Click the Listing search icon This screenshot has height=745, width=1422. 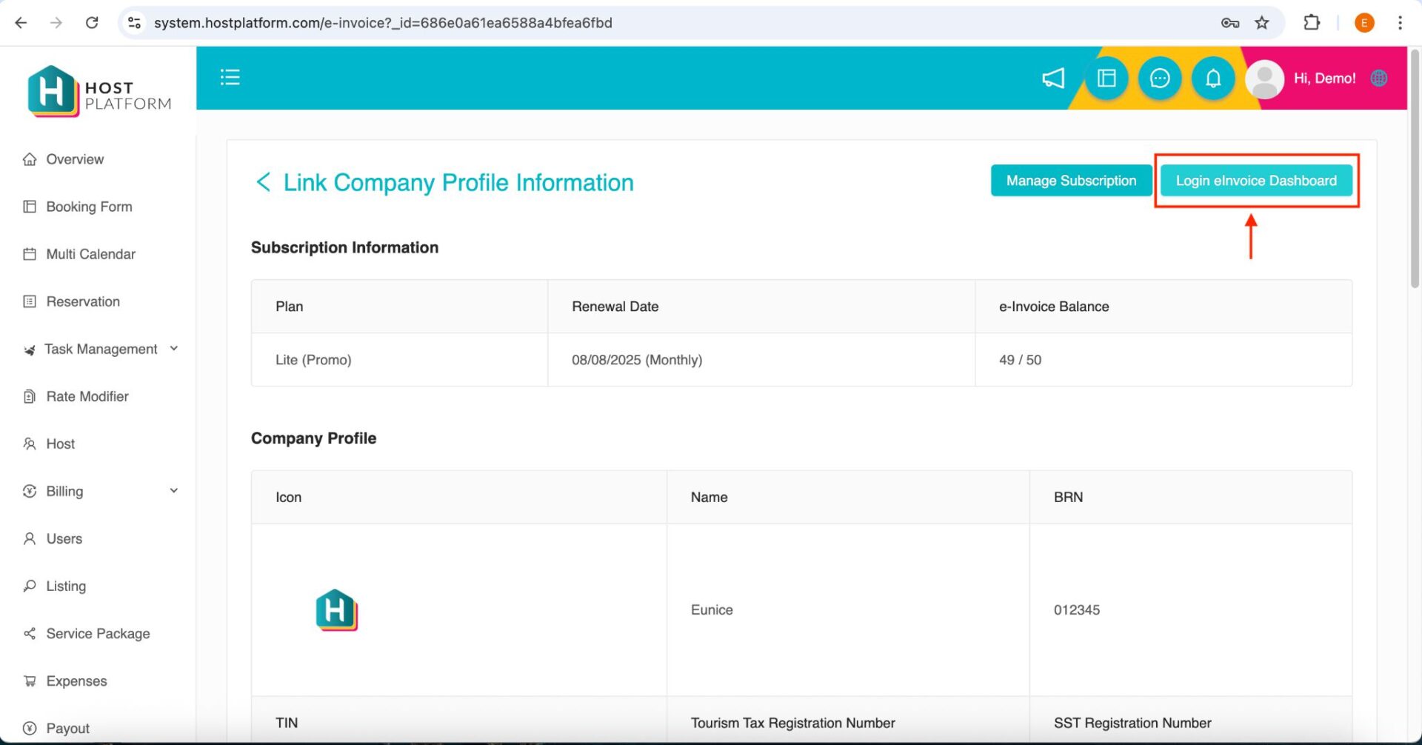coord(30,586)
